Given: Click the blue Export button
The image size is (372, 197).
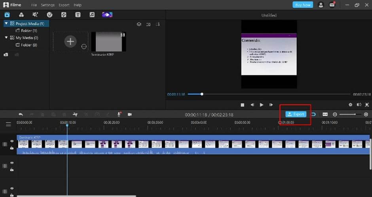Looking at the screenshot, I should pyautogui.click(x=296, y=114).
